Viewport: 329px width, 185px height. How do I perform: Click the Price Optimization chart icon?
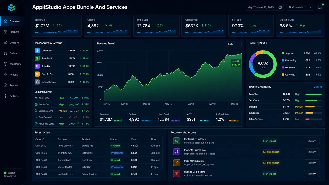(x=176, y=163)
